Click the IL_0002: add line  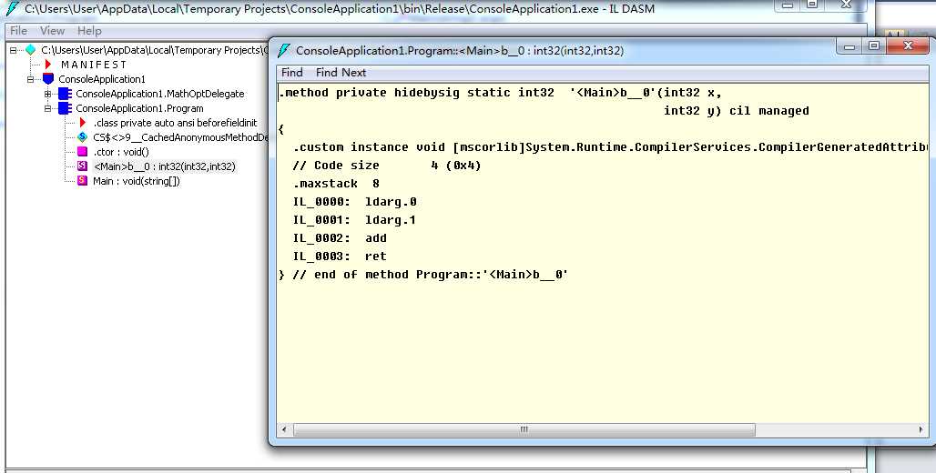340,238
